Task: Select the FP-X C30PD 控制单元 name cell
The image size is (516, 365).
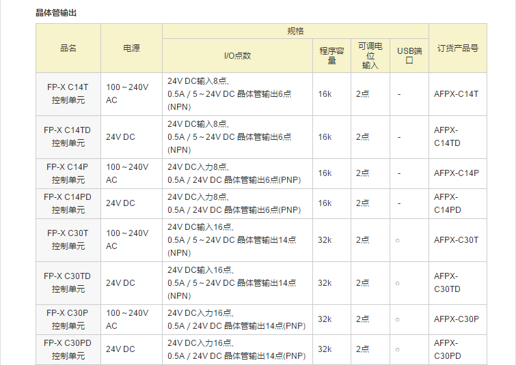Action: [x=68, y=349]
